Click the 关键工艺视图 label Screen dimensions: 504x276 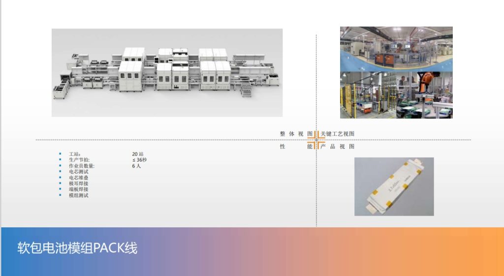[x=337, y=134]
